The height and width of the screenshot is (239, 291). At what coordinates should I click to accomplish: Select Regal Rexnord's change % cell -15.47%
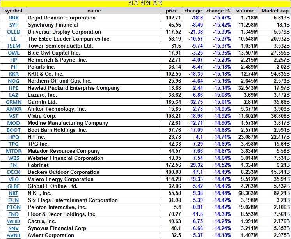[x=218, y=18]
